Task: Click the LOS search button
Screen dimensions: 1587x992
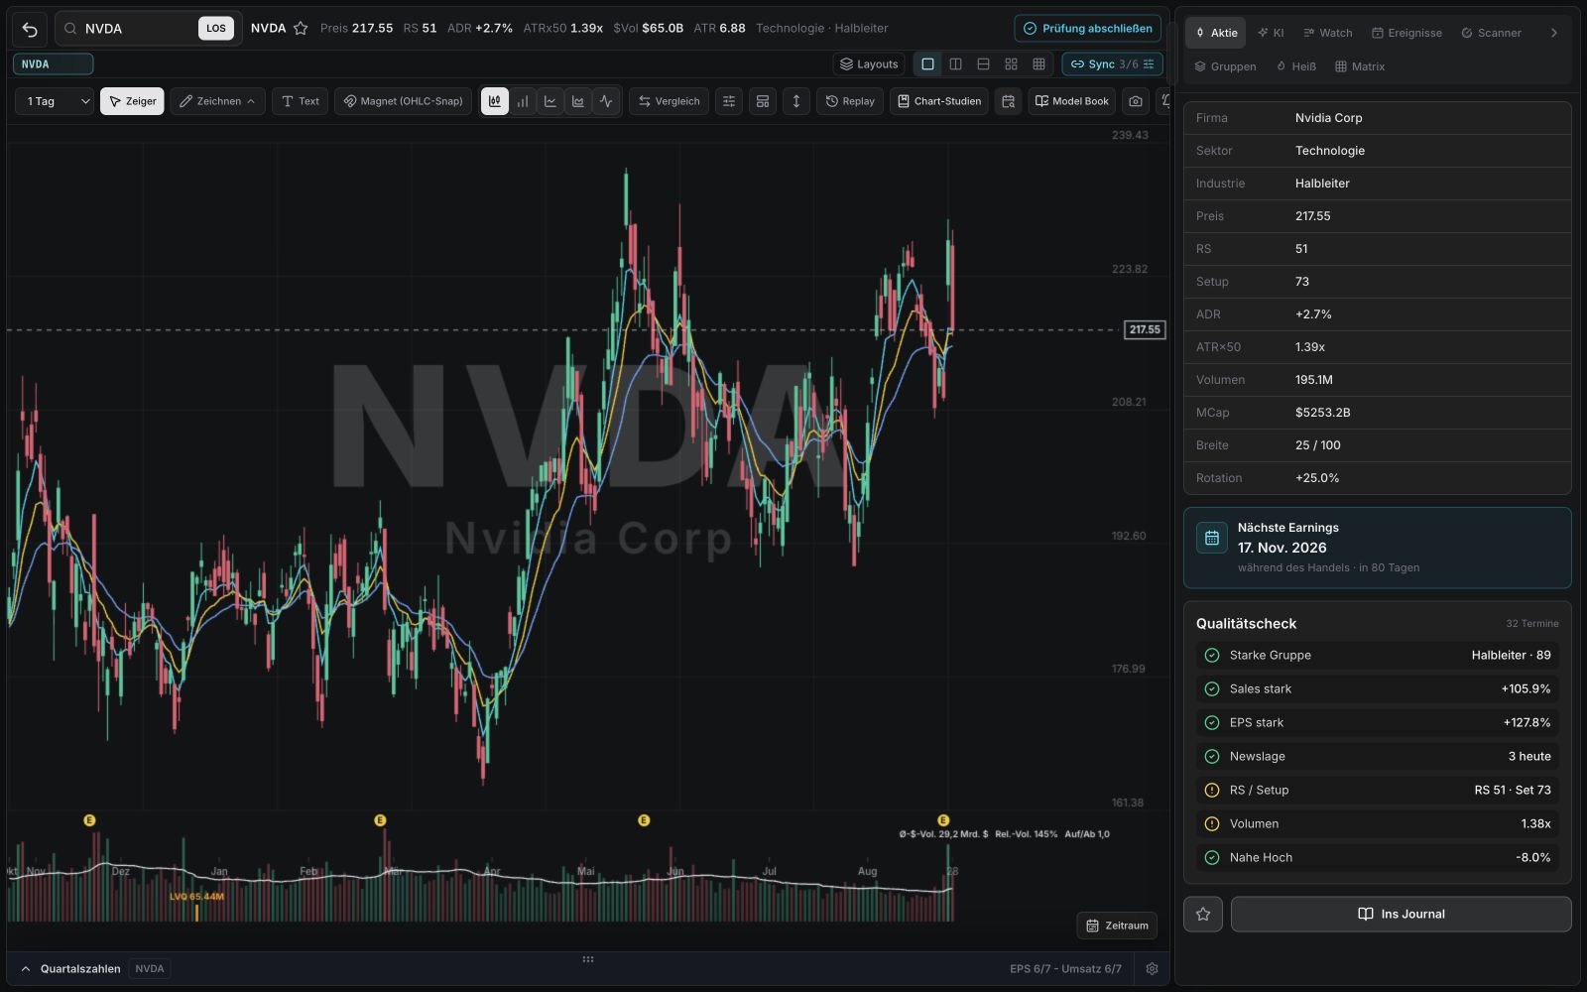Action: tap(216, 29)
